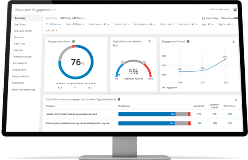The height and width of the screenshot is (160, 248).
Task: Open the Role filter dropdown
Action: [51, 30]
